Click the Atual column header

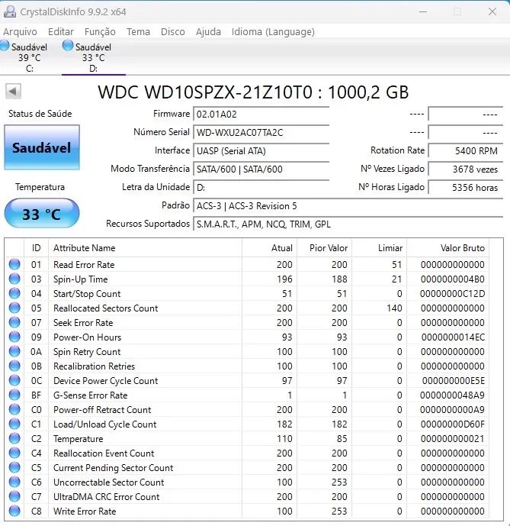click(269, 248)
